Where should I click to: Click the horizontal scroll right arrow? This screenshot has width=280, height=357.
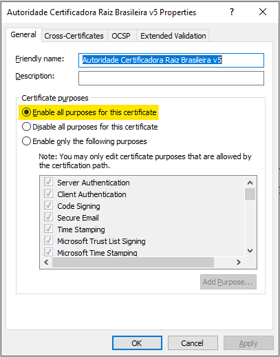point(239,262)
